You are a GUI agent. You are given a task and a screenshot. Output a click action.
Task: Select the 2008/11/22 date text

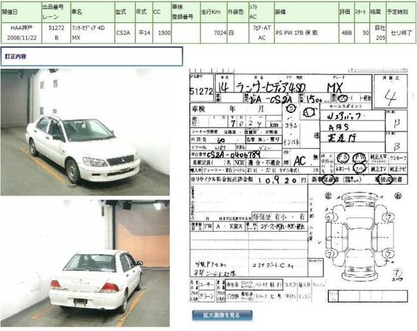21,38
